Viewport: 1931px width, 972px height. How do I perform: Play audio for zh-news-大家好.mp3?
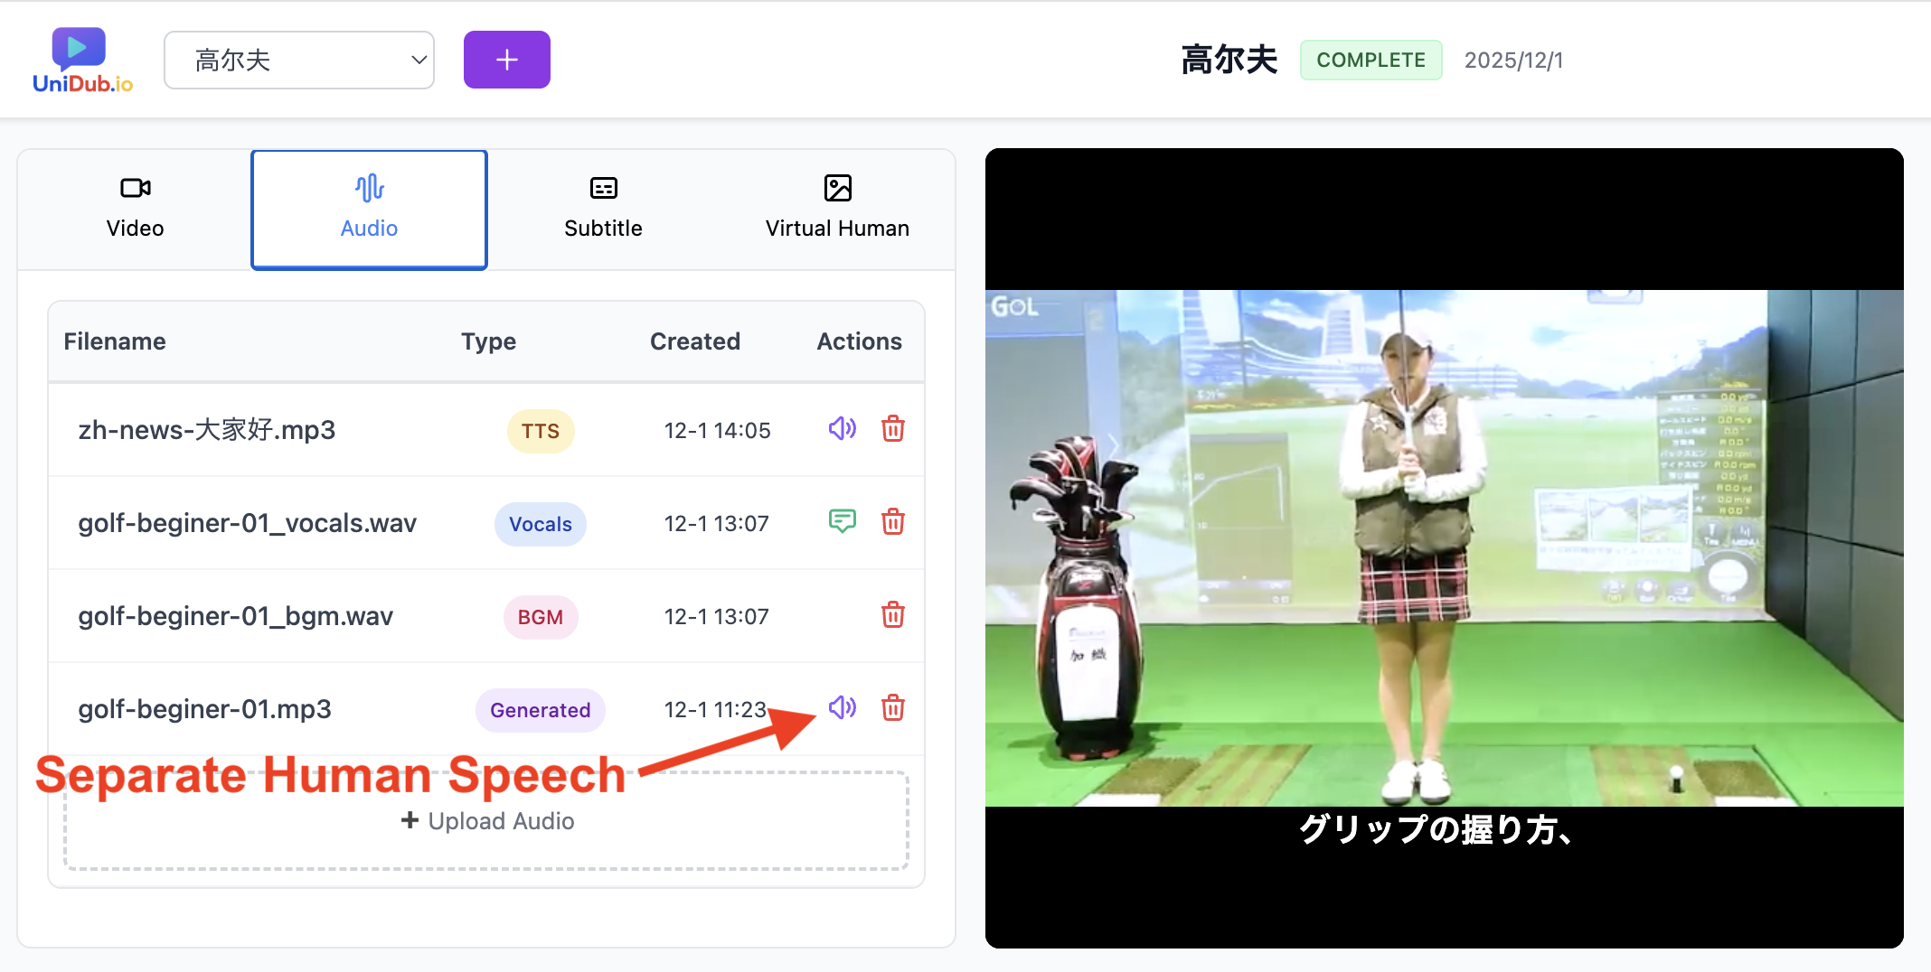tap(842, 429)
